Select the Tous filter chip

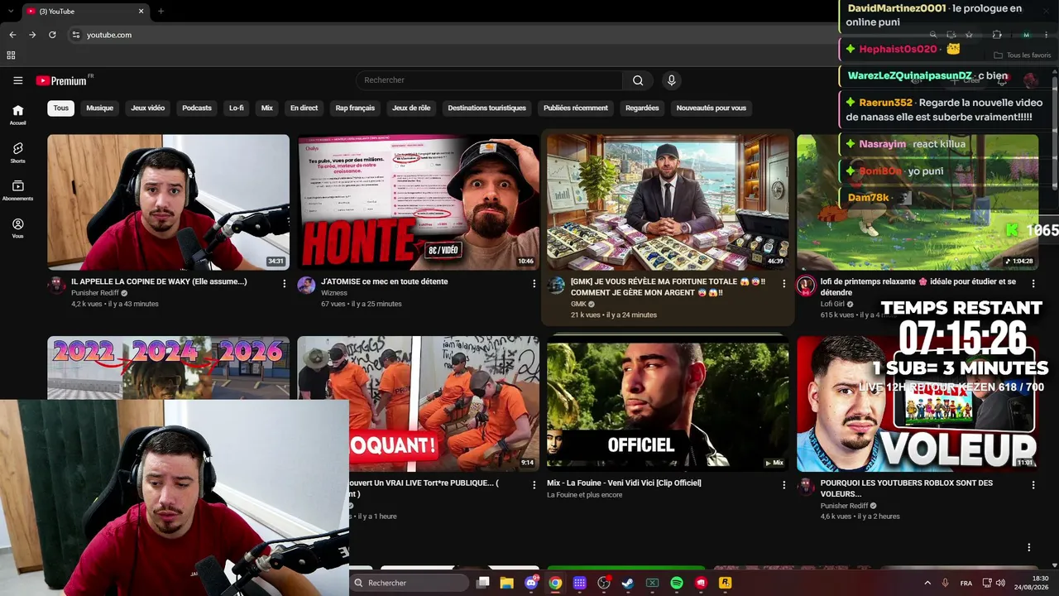(61, 108)
